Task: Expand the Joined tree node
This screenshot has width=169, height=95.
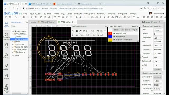Action: (11, 56)
